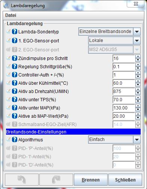Click the Regelung Schrittgröße input field
Image resolution: width=147 pixels, height=189 pixels.
pos(124,67)
